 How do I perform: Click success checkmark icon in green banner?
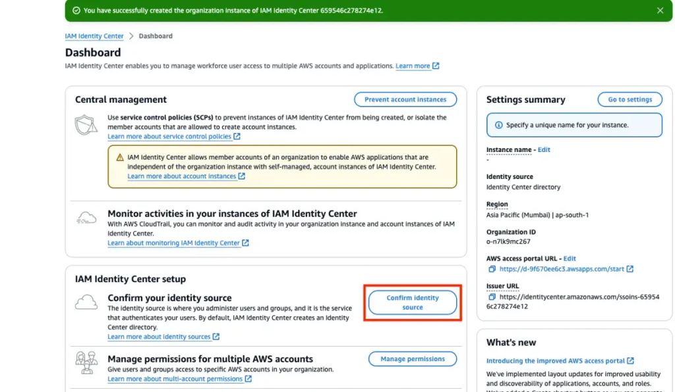point(76,11)
